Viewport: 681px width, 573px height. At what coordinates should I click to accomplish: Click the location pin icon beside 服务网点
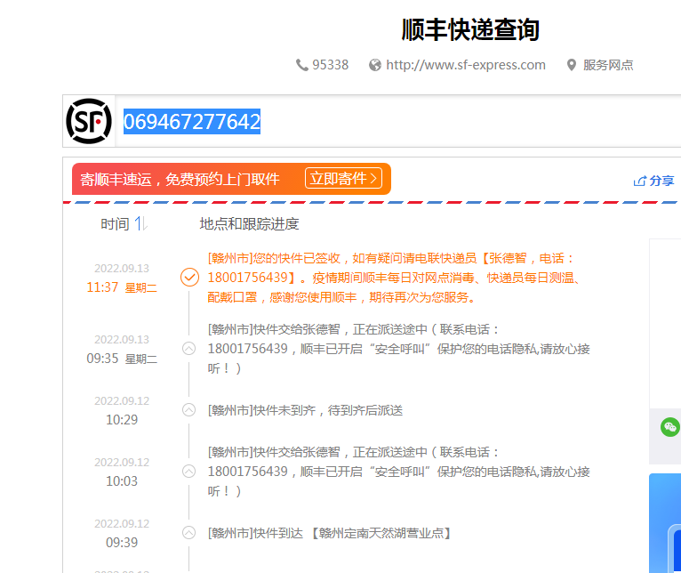pyautogui.click(x=572, y=65)
